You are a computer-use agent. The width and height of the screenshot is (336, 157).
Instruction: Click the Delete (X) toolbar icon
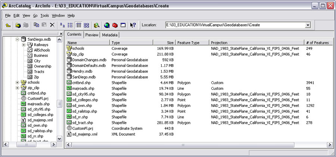point(52,25)
